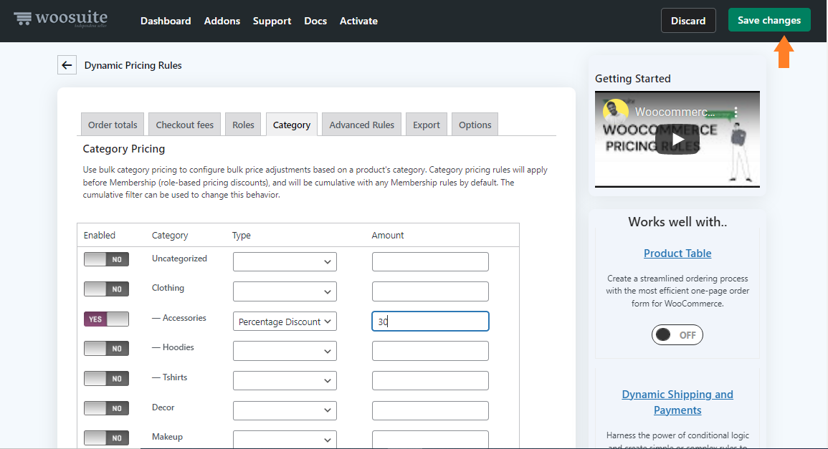Switch to the Advanced Rules tab
Image resolution: width=828 pixels, height=449 pixels.
click(x=362, y=125)
